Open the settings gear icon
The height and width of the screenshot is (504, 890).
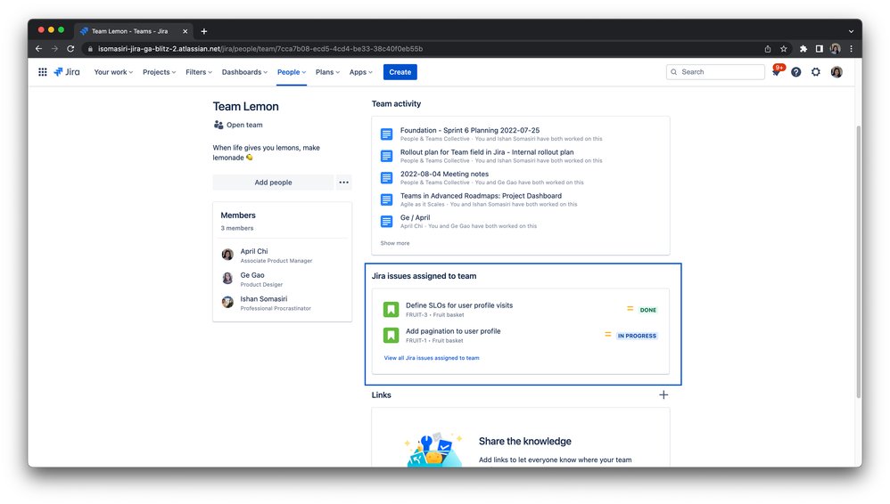816,72
